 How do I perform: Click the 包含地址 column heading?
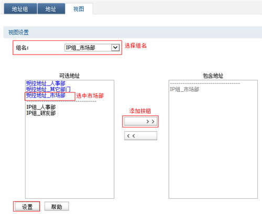point(213,76)
